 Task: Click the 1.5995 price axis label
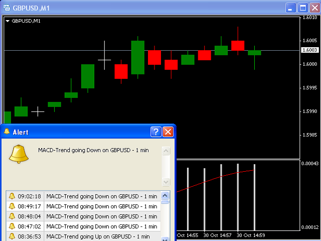click(310, 88)
